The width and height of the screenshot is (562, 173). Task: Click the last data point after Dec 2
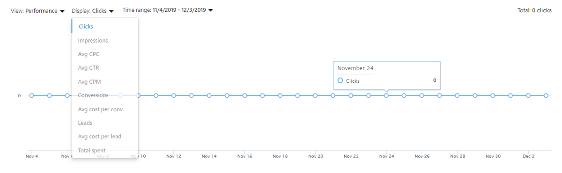pyautogui.click(x=546, y=95)
